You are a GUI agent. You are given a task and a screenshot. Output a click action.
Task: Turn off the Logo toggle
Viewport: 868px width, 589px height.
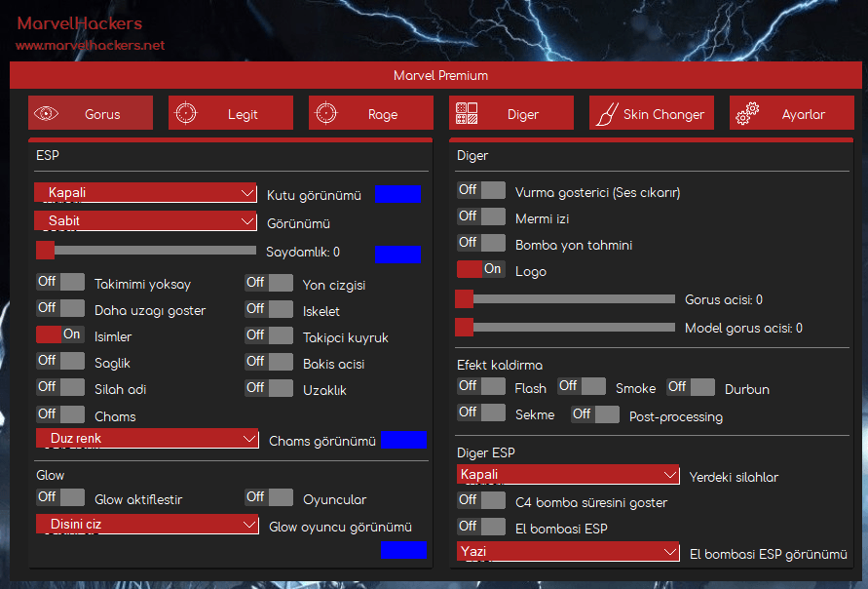(x=481, y=269)
